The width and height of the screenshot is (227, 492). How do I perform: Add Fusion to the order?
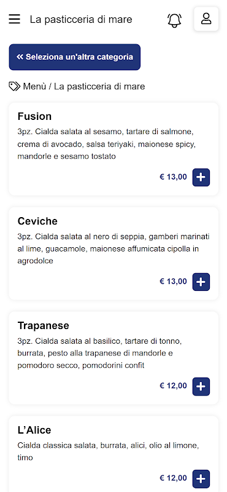(201, 177)
